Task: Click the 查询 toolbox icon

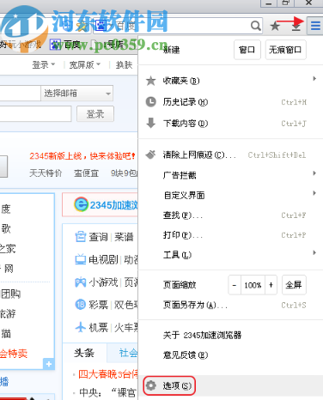Action: (x=81, y=237)
